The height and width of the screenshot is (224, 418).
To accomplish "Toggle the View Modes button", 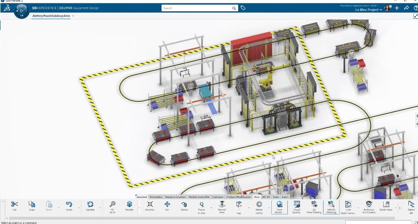I will tap(279, 207).
